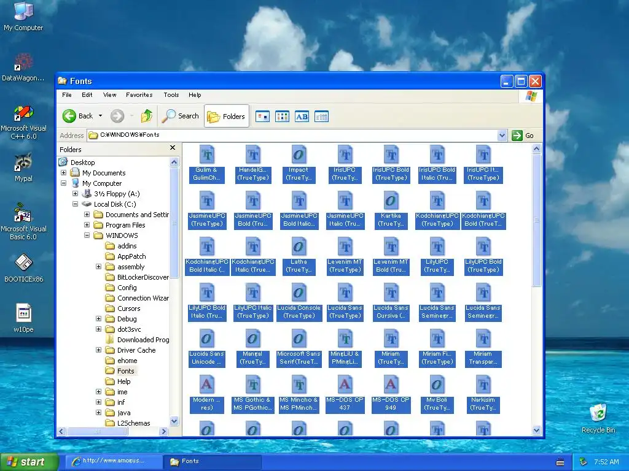Expand the Program Files folder node
The image size is (629, 471).
[x=87, y=224]
